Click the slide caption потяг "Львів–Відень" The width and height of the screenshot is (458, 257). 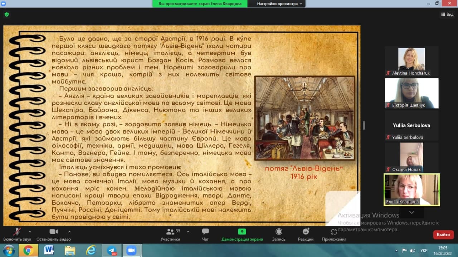click(x=304, y=168)
